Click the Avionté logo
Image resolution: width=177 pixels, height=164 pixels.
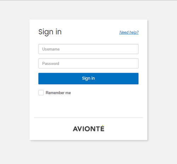coord(88,128)
